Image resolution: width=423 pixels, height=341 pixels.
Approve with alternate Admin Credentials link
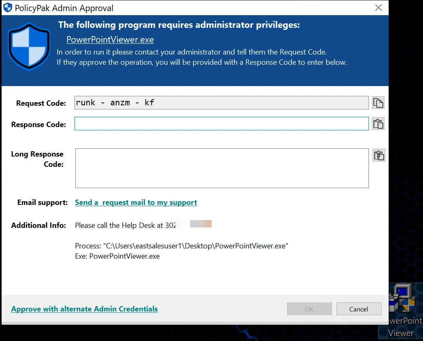pyautogui.click(x=84, y=309)
